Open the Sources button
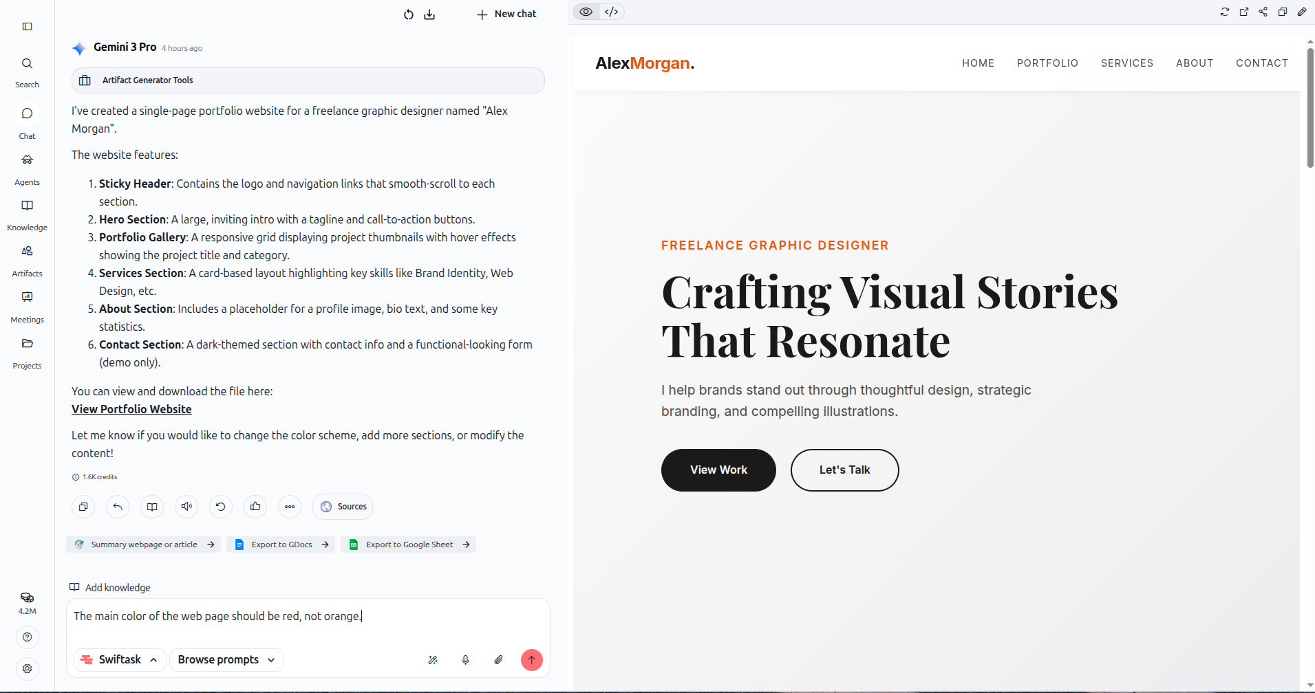This screenshot has height=693, width=1315. coord(343,507)
